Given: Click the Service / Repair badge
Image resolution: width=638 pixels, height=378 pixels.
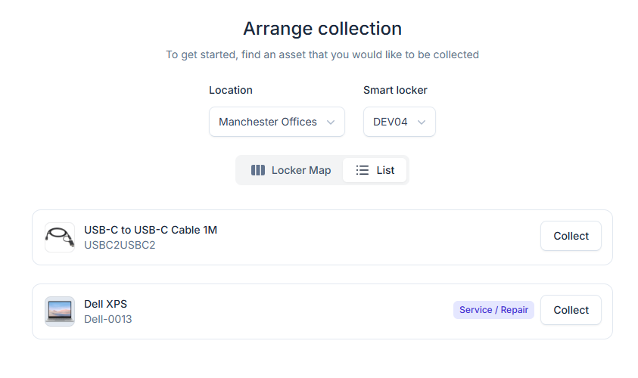Looking at the screenshot, I should coord(493,310).
